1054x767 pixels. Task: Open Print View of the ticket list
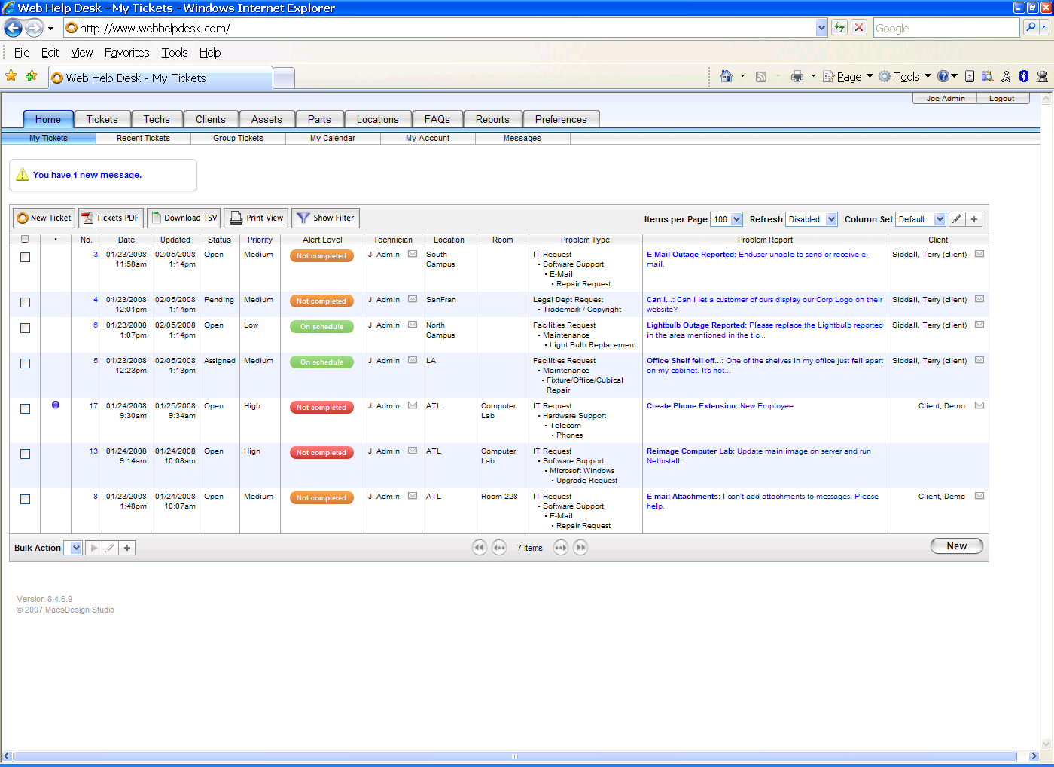[x=256, y=218]
